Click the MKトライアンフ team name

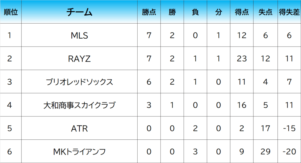(x=79, y=152)
